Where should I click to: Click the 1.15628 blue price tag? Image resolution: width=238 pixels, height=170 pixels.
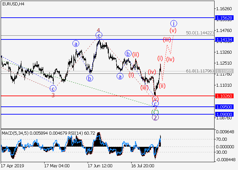224,18
